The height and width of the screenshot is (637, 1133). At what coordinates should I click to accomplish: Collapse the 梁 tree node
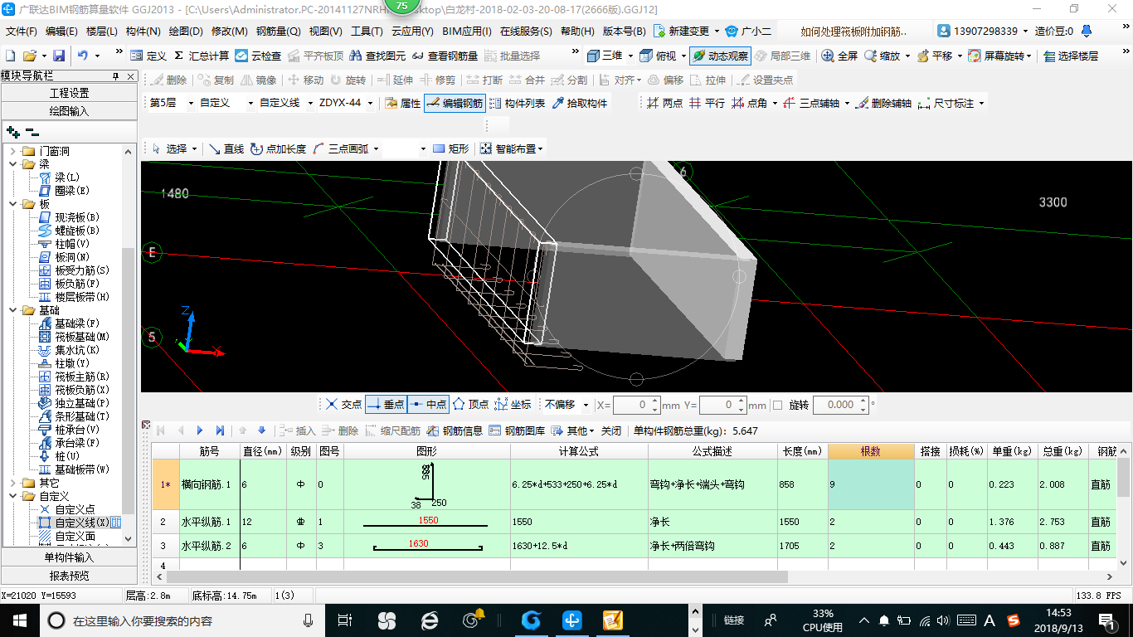coord(13,164)
